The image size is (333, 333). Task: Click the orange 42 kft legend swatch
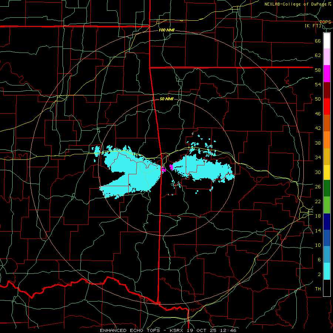tap(327, 140)
